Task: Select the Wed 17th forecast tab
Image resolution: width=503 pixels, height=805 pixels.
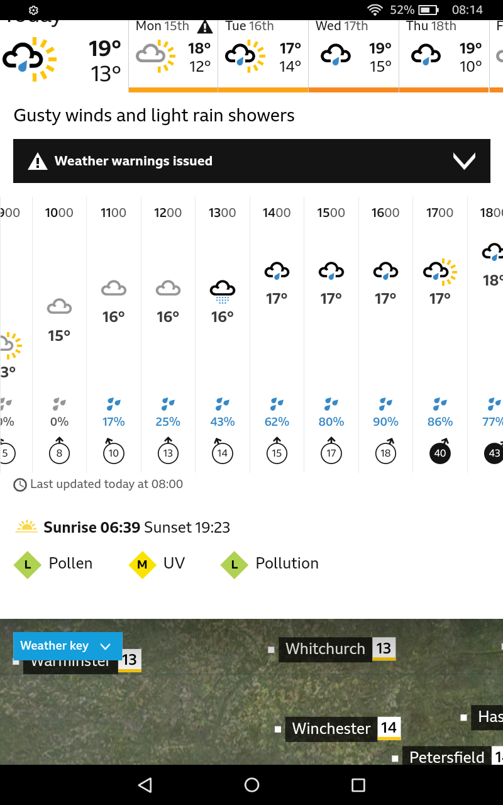Action: (353, 55)
